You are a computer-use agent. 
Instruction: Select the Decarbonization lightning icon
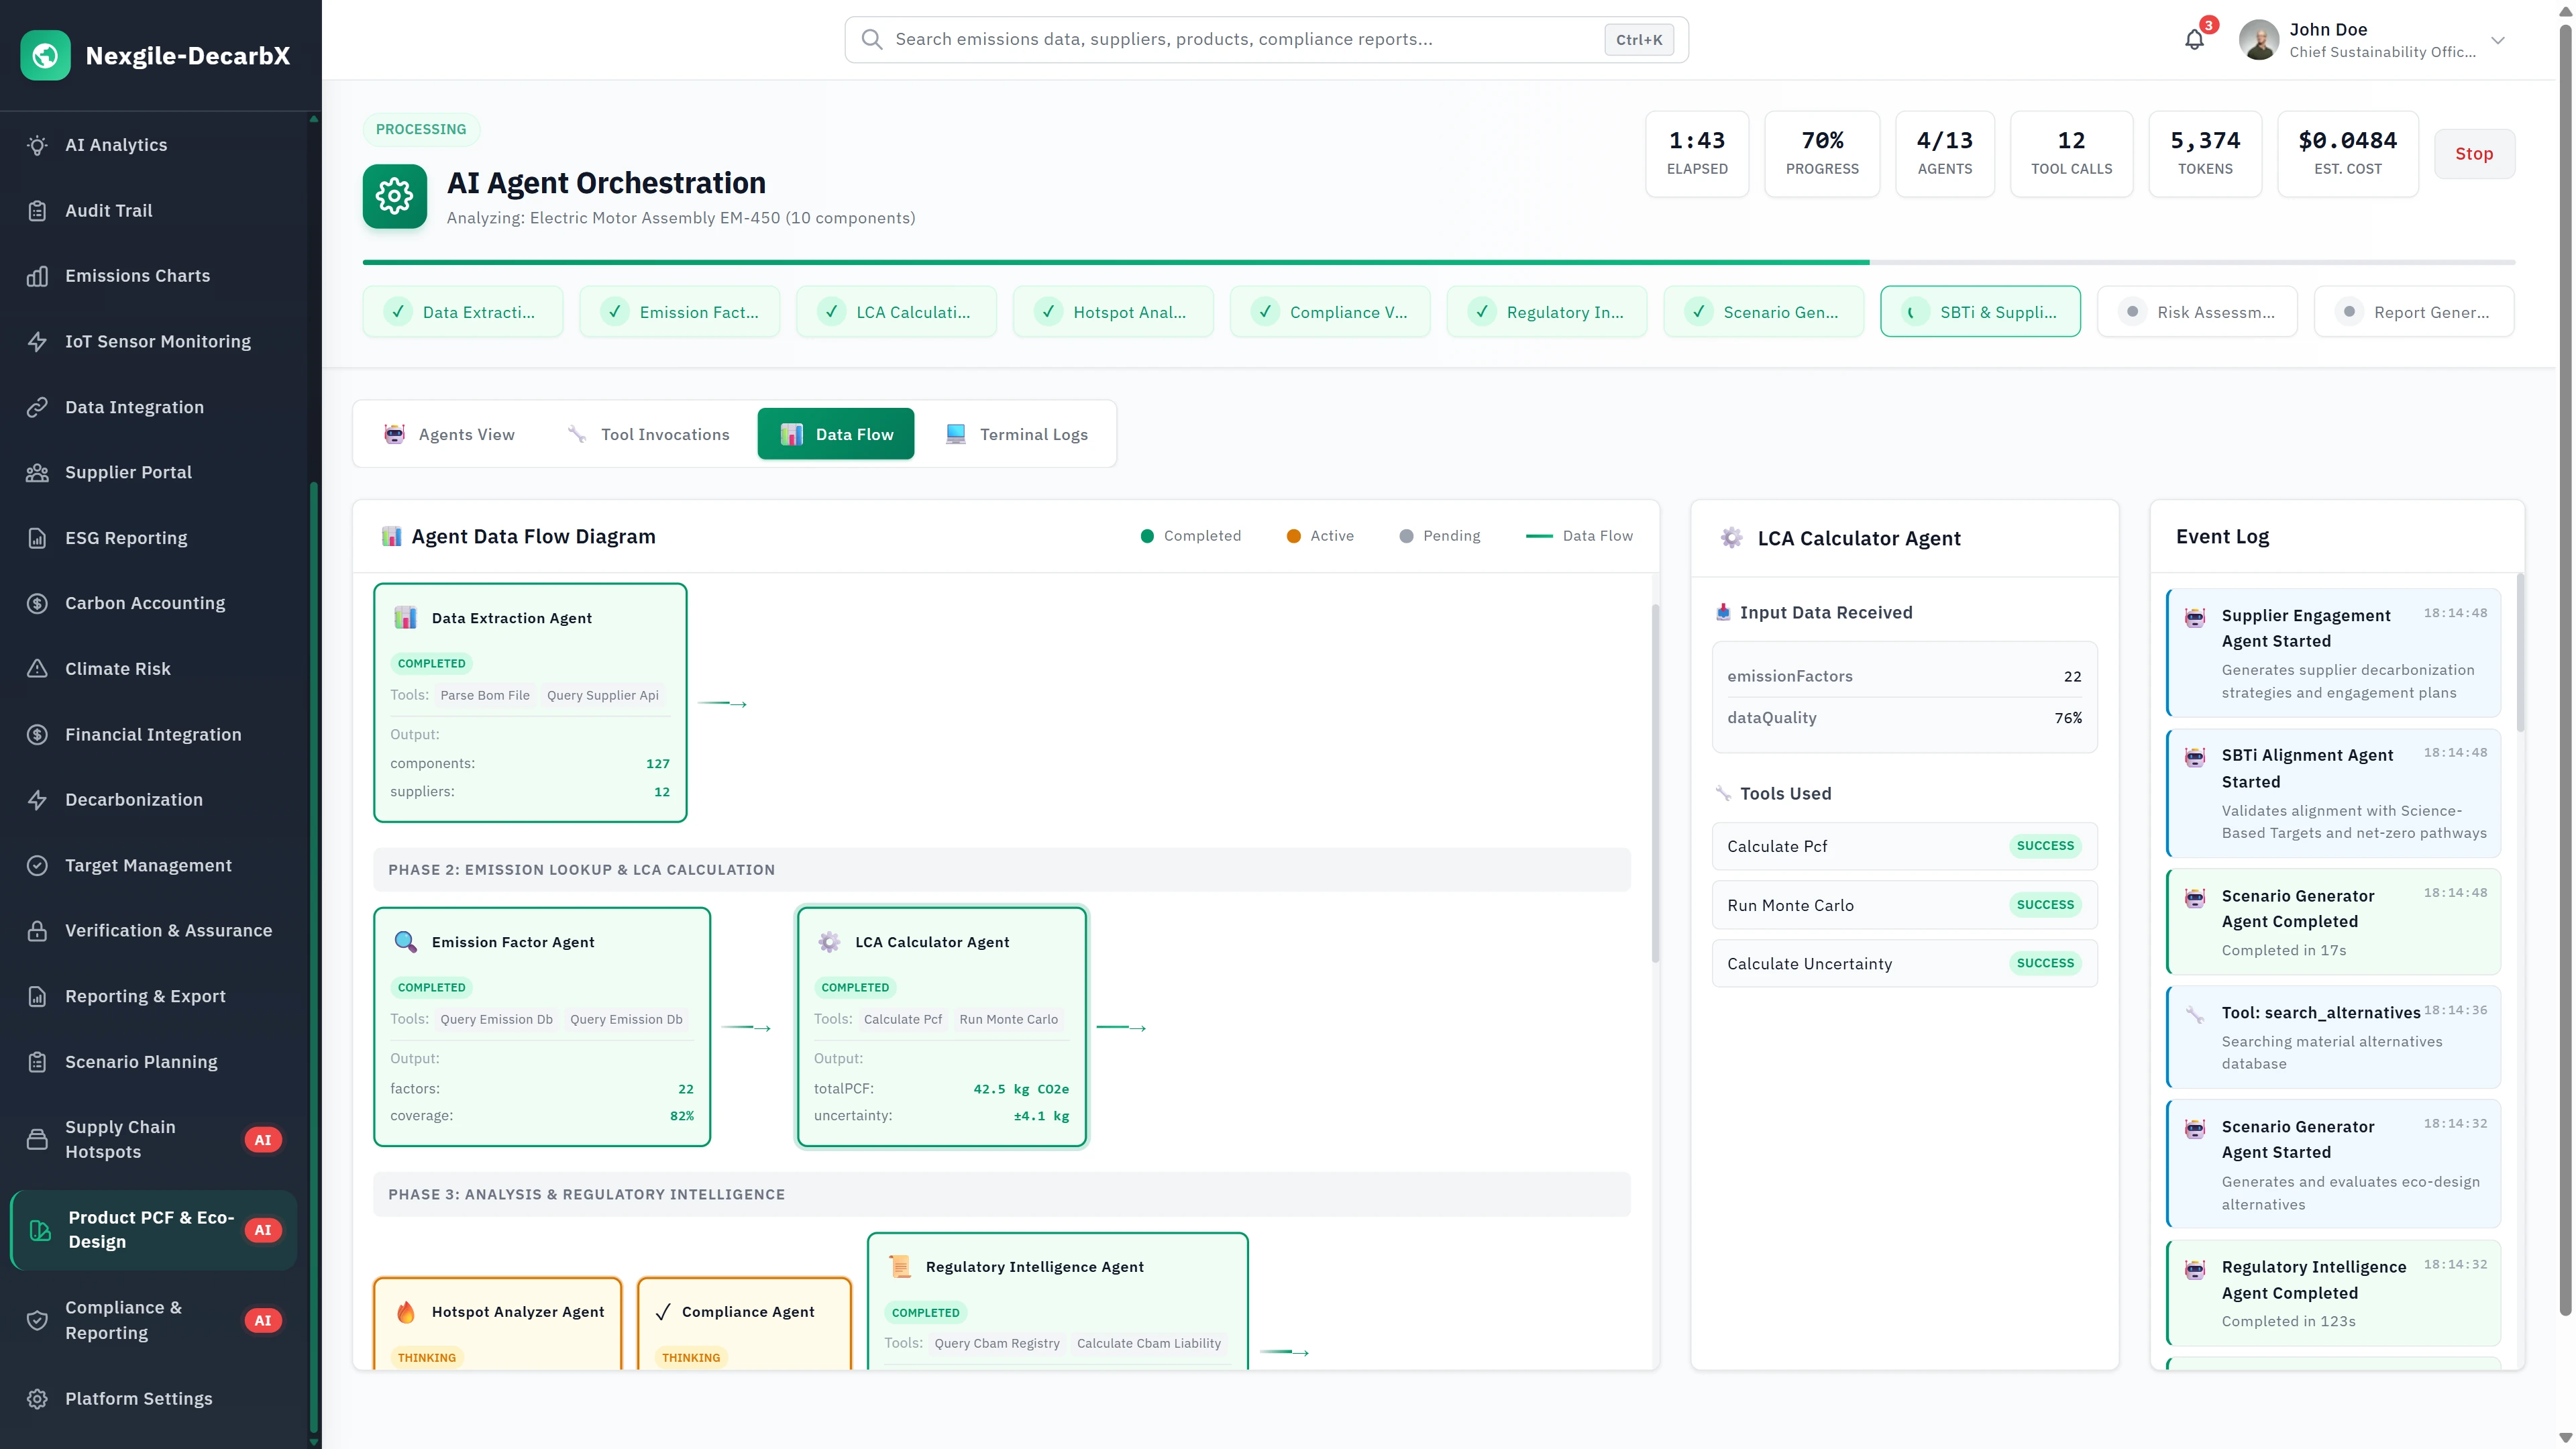(37, 799)
